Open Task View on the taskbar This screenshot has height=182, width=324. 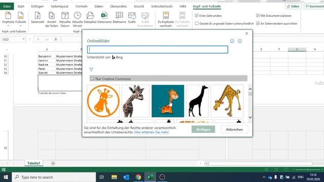(x=102, y=177)
